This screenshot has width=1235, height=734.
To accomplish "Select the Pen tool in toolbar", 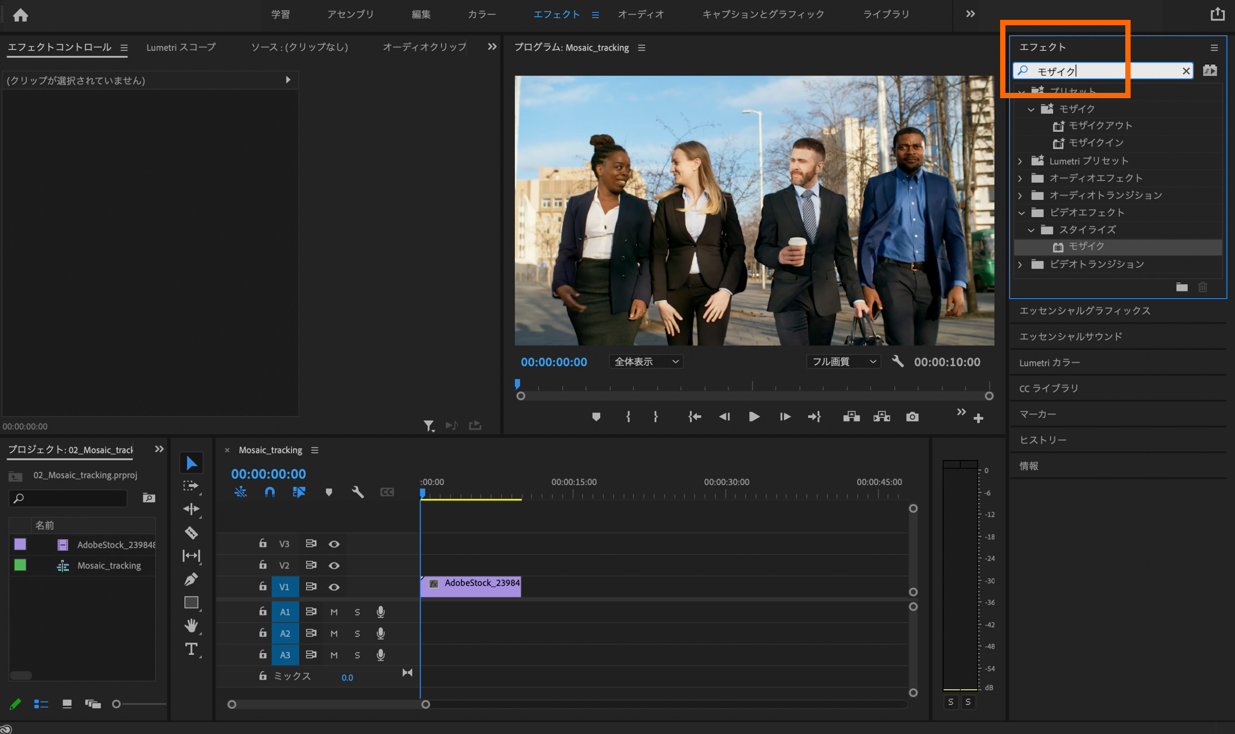I will coord(192,579).
